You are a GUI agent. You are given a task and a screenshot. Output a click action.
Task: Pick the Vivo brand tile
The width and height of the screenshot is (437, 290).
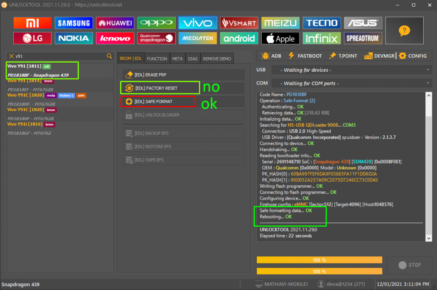click(x=198, y=23)
